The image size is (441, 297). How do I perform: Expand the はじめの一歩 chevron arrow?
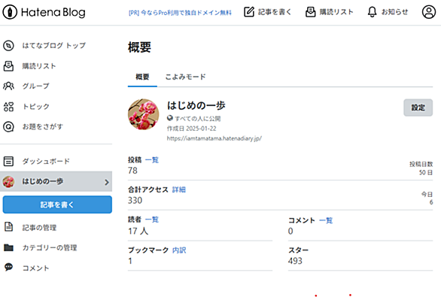click(107, 182)
